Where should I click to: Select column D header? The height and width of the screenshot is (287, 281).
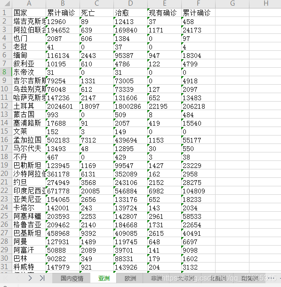130,3
